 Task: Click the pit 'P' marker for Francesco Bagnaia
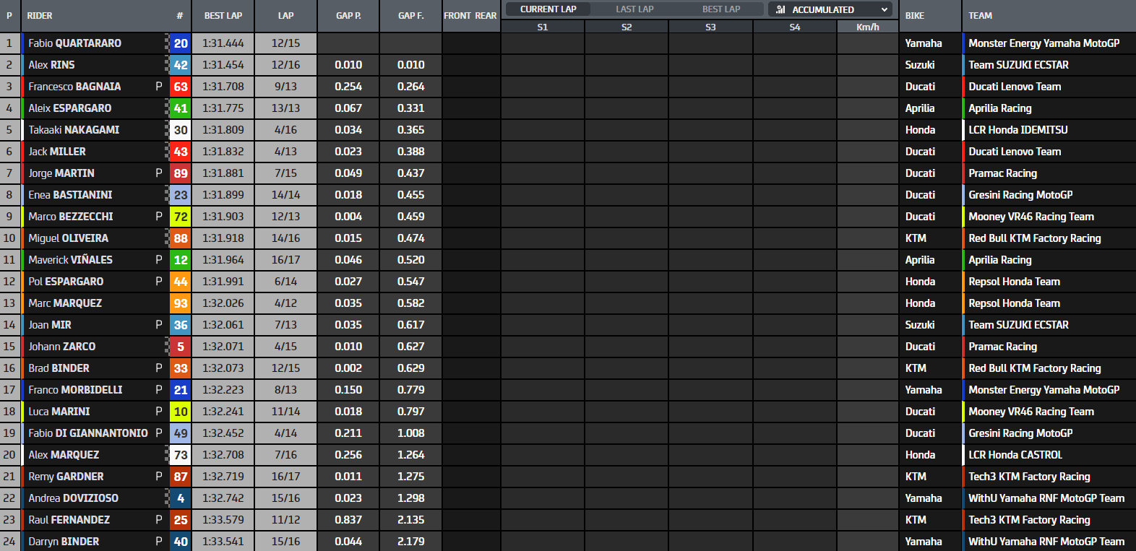pos(159,87)
